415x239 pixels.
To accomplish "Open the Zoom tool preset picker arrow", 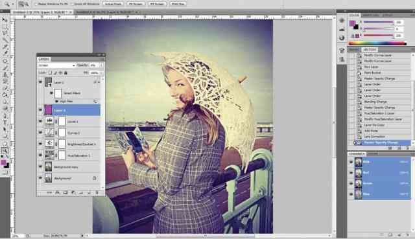I will pos(13,5).
